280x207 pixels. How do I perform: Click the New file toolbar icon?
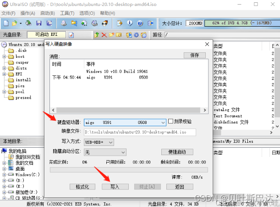(6, 23)
